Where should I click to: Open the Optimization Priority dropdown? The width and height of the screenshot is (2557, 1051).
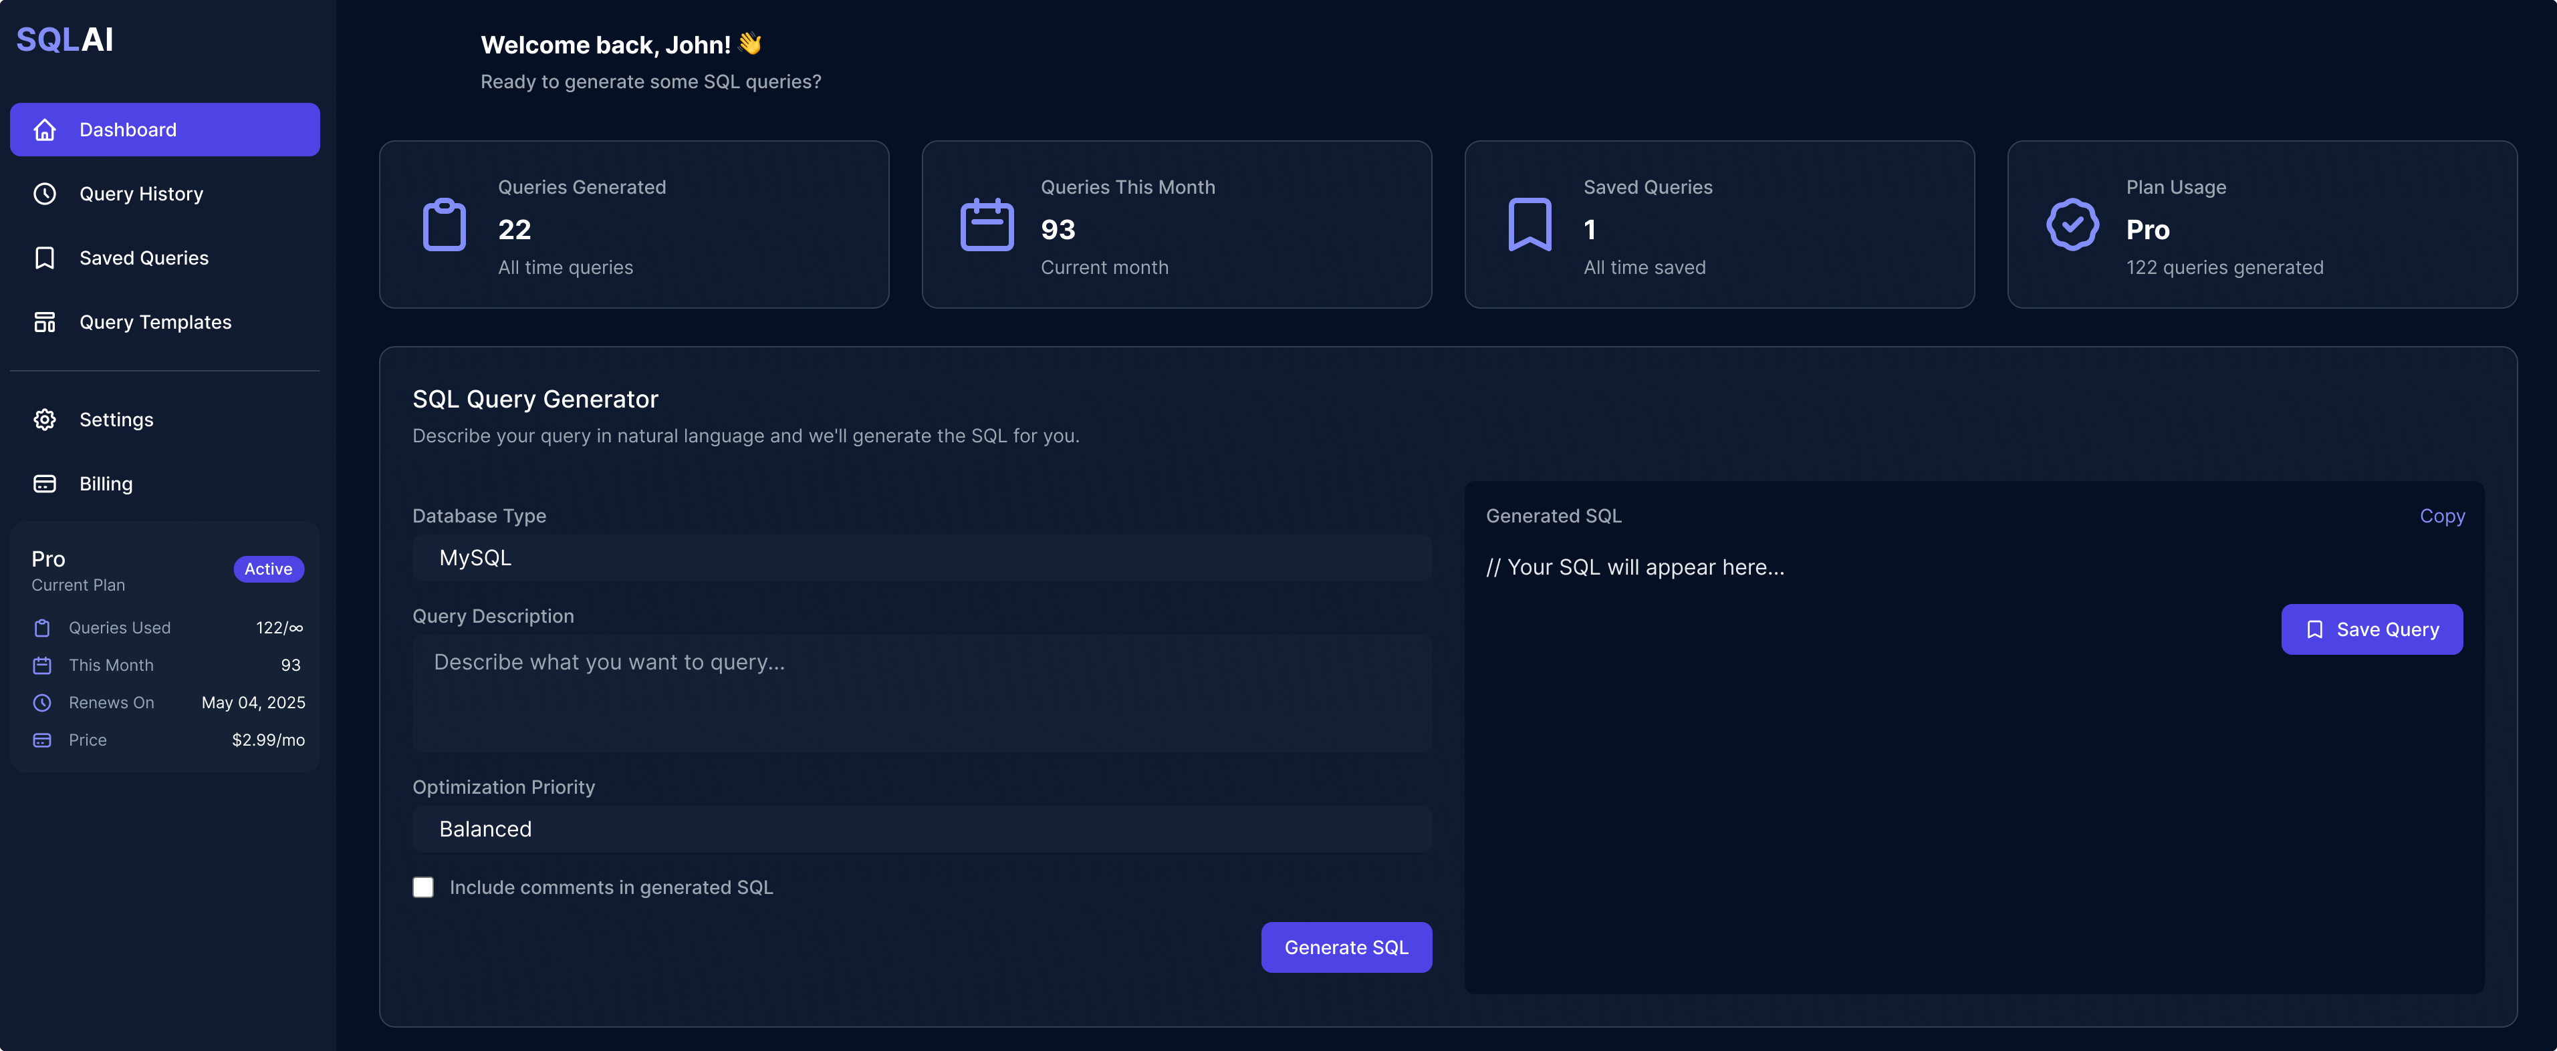[x=921, y=829]
